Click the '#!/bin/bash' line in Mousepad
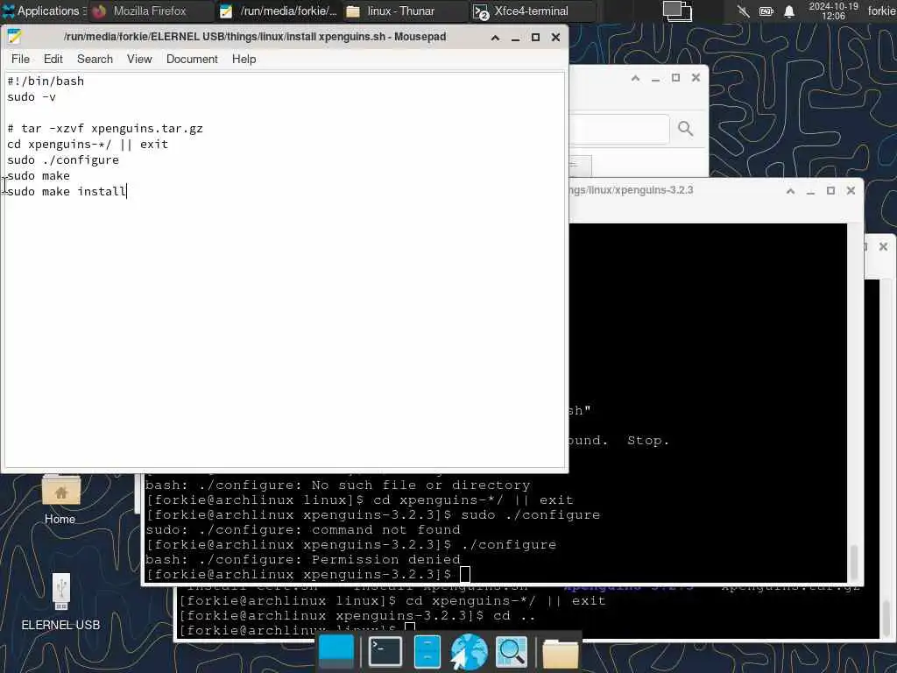Image resolution: width=897 pixels, height=673 pixels. pyautogui.click(x=46, y=81)
